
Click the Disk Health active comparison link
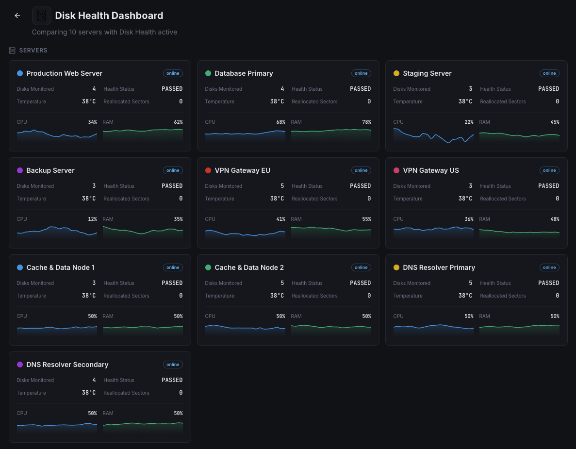(x=104, y=32)
